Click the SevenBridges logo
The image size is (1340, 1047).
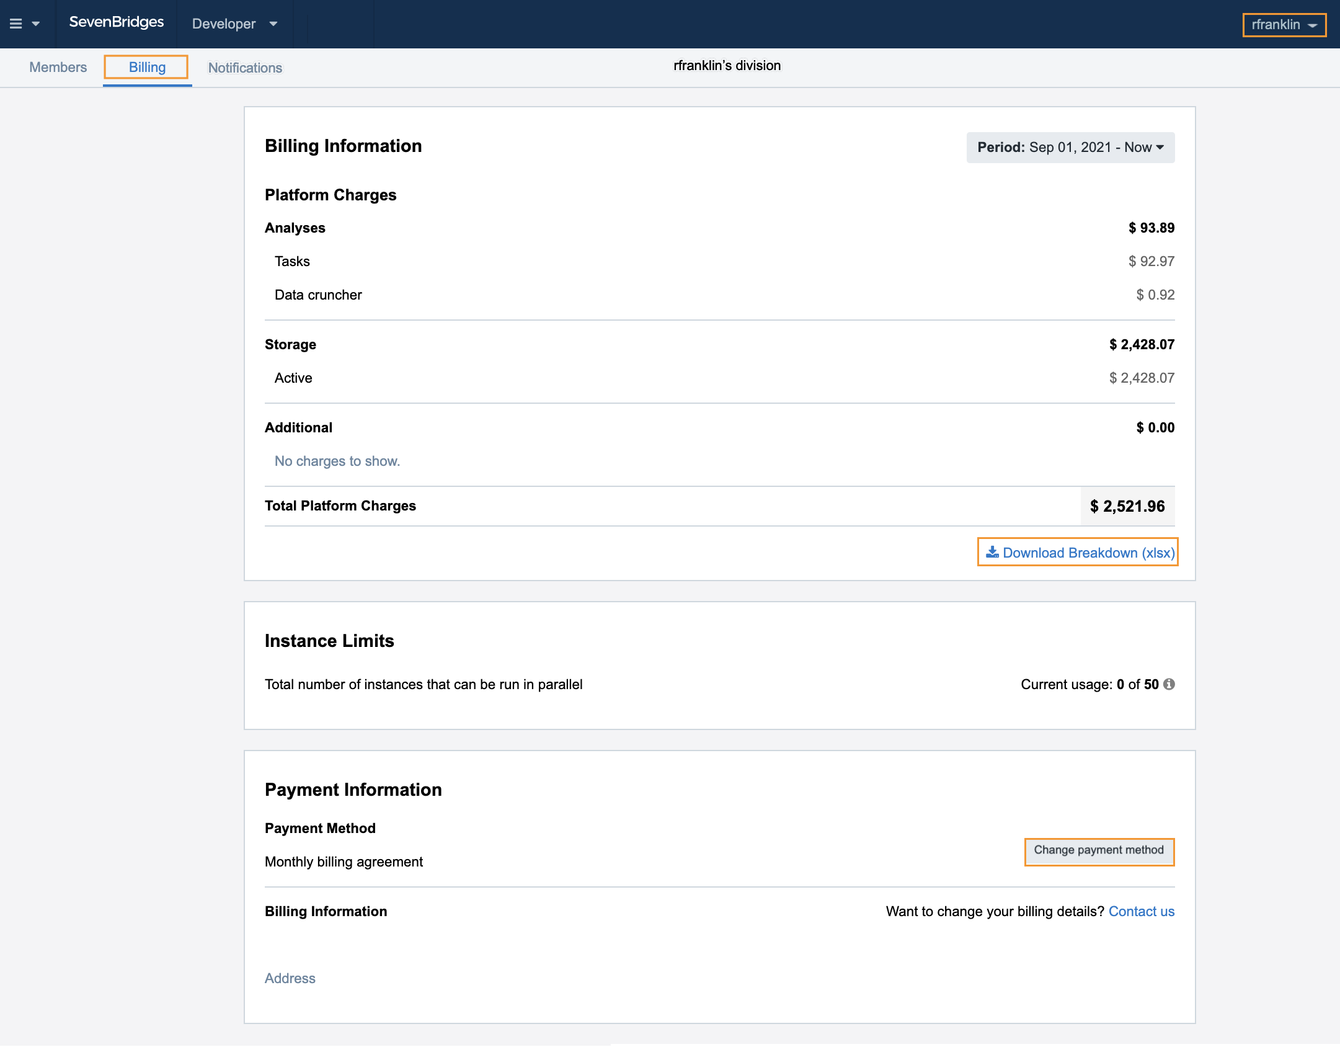[117, 22]
